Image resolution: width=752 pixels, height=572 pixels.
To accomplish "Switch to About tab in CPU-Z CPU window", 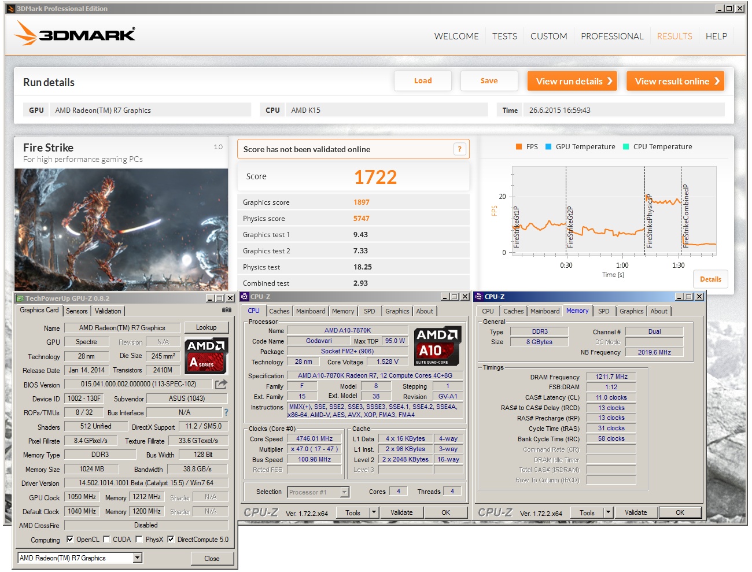I will pyautogui.click(x=425, y=311).
